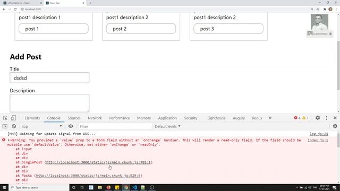Click the post 3 input field
Screen dimensions: 340x191
[x=228, y=29]
